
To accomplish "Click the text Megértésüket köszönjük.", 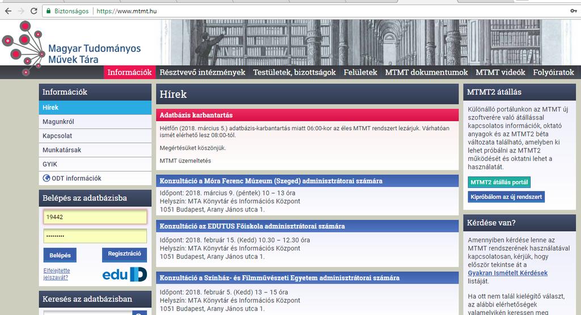I will pyautogui.click(x=193, y=148).
